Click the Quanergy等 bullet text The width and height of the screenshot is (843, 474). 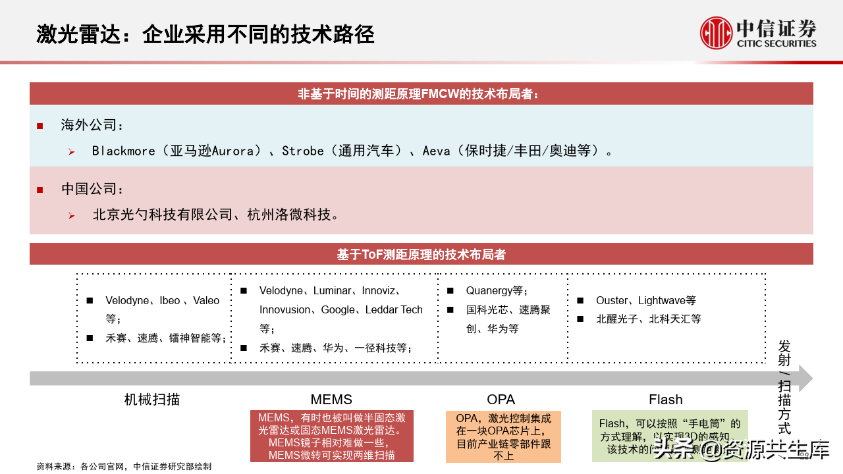(497, 290)
